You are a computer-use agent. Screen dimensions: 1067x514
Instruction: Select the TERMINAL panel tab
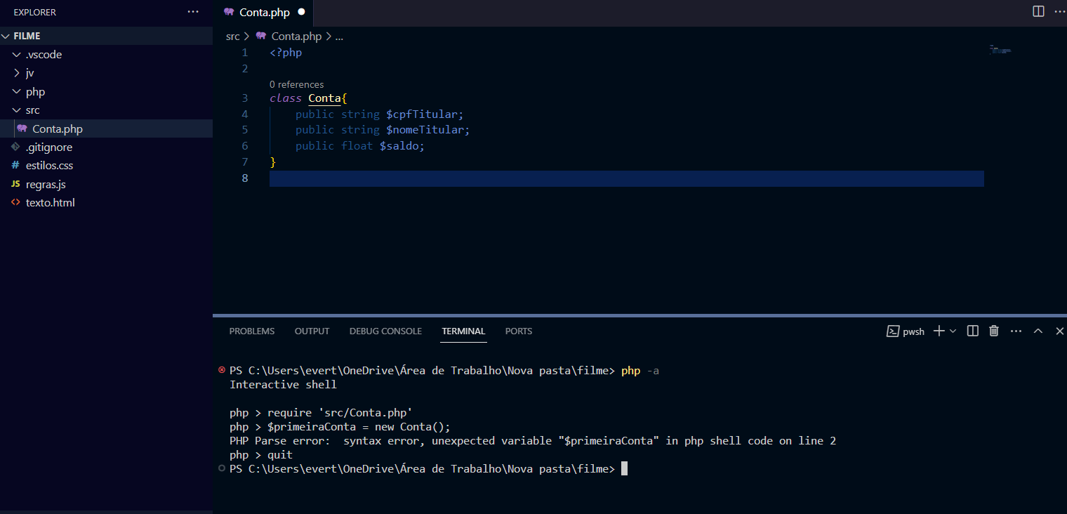pyautogui.click(x=463, y=331)
